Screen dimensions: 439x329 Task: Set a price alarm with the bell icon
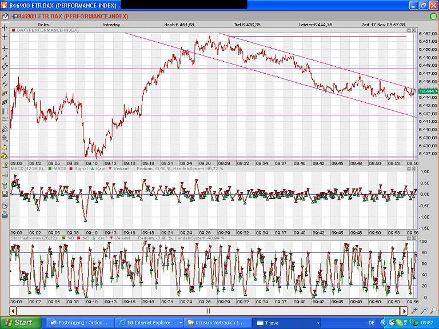5,147
